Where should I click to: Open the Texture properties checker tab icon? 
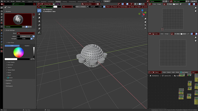pyautogui.click(x=2, y=51)
